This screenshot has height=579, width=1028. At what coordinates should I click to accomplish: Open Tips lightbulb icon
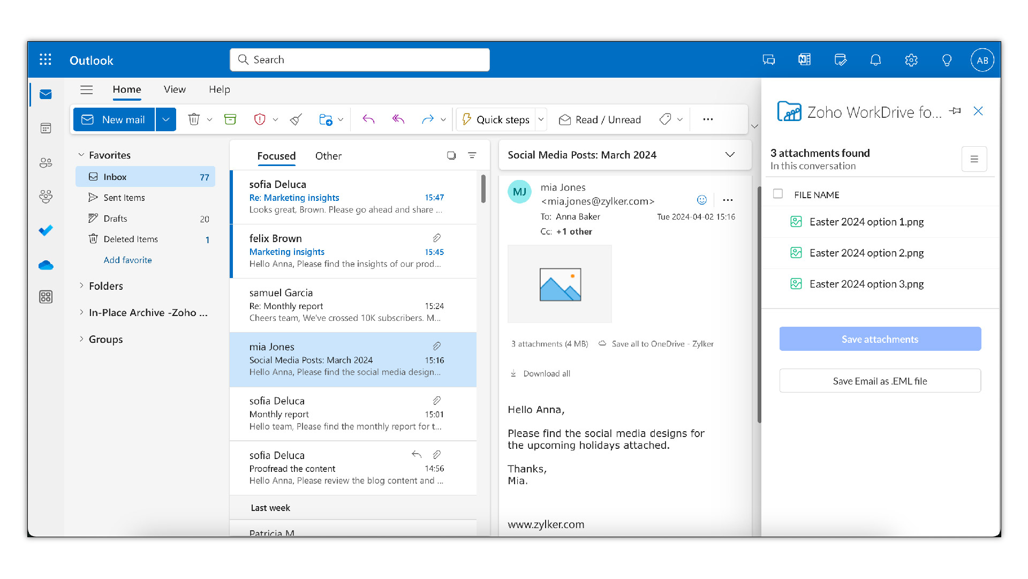point(947,60)
